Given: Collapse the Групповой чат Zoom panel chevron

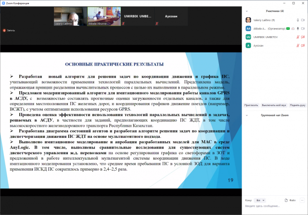Looking at the screenshot, I should point(247,115).
